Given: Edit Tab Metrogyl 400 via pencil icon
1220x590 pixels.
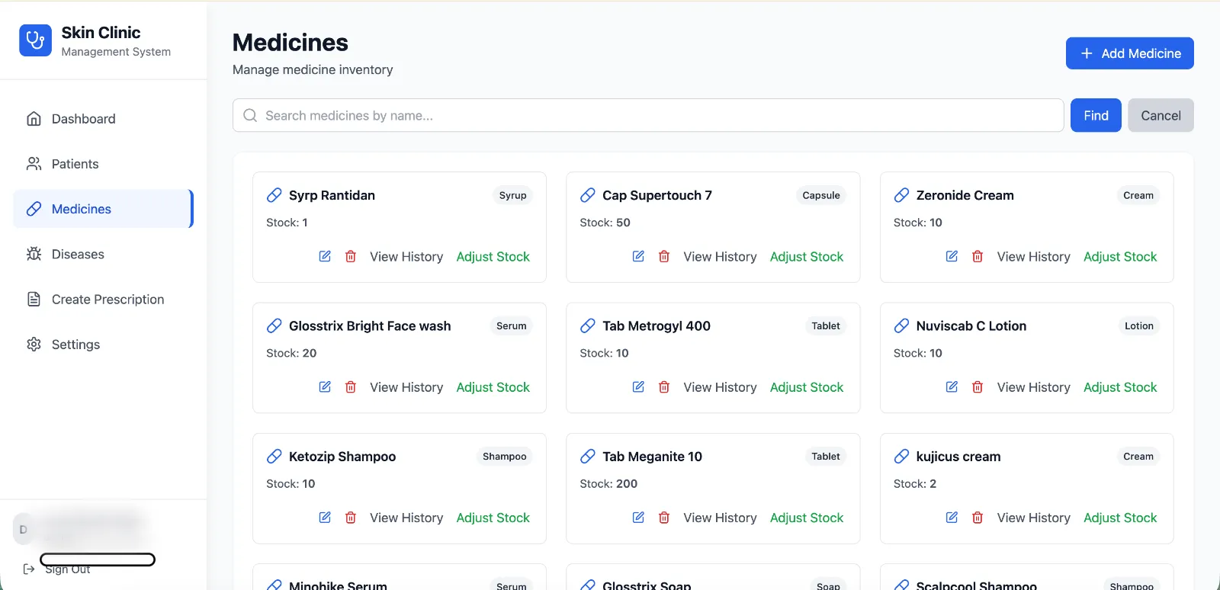Looking at the screenshot, I should 638,387.
